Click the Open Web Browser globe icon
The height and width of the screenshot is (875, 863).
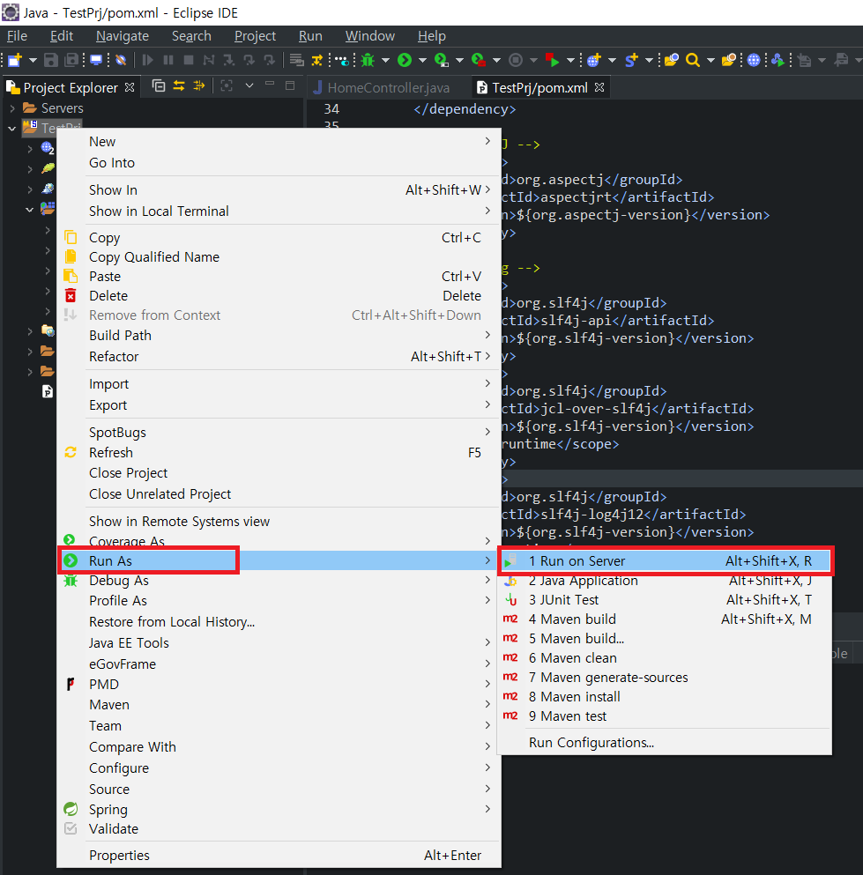[754, 60]
